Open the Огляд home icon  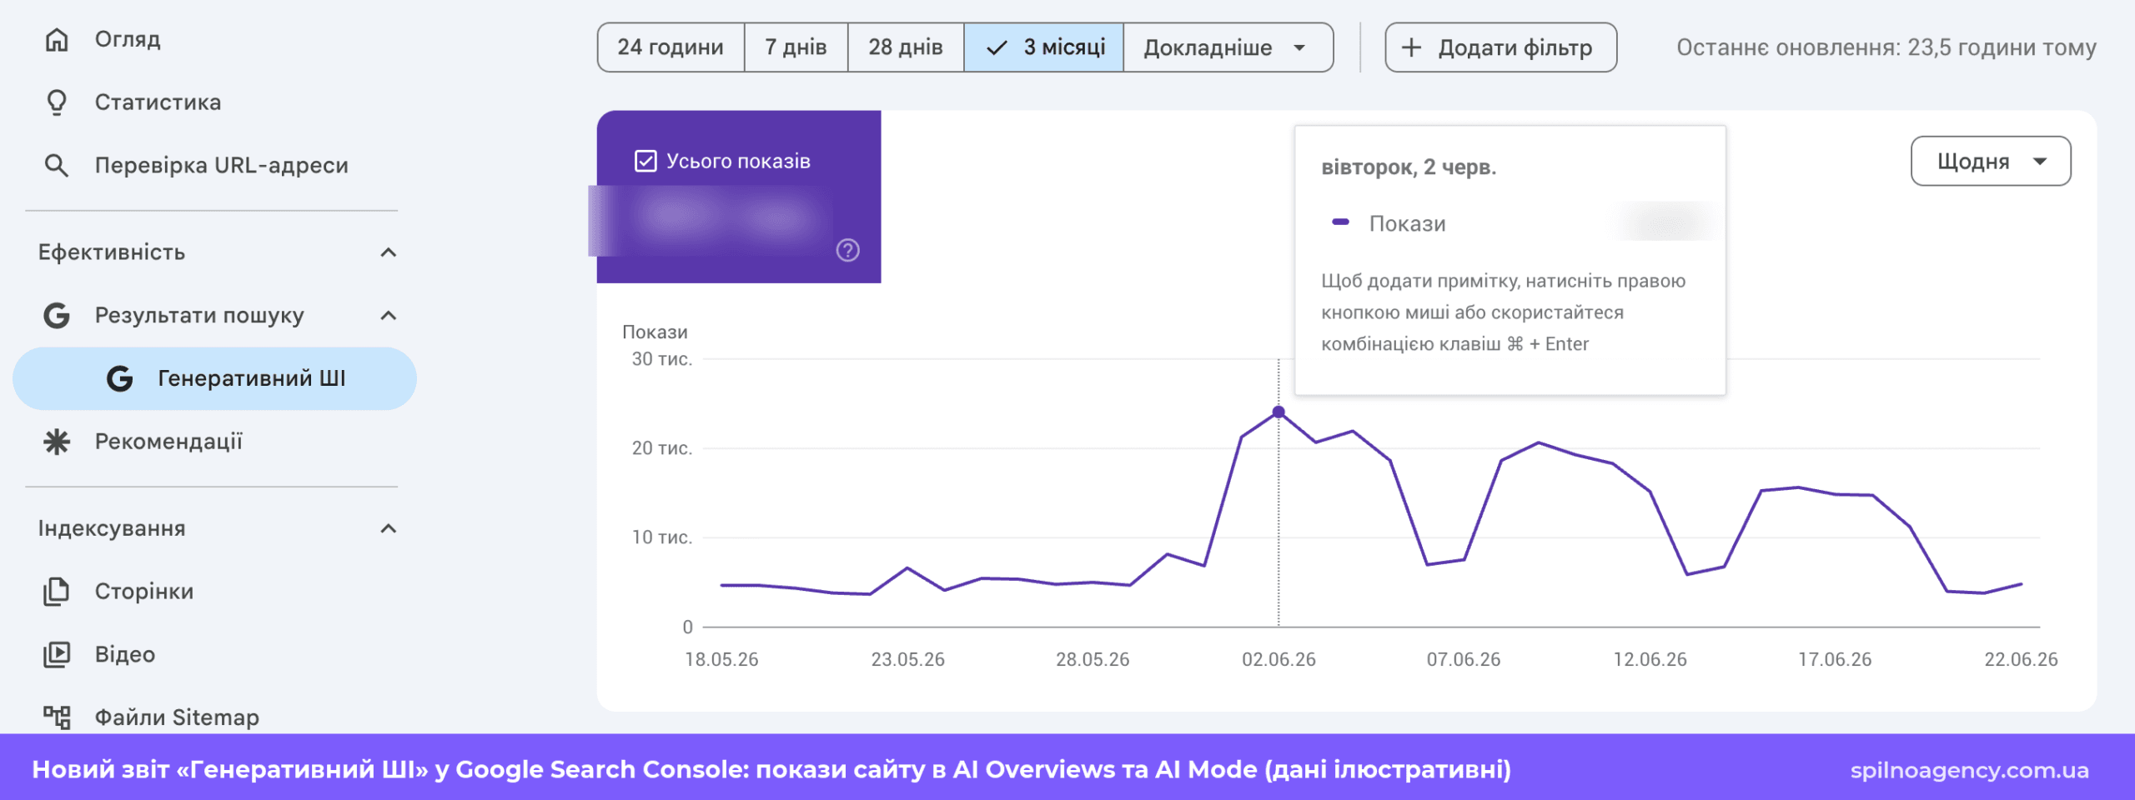[x=57, y=39]
